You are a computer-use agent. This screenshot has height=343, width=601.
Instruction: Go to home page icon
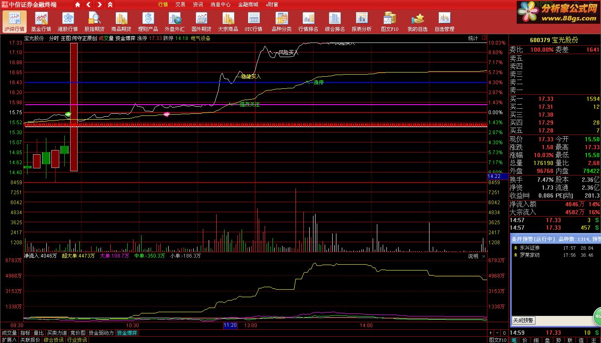coord(78,5)
